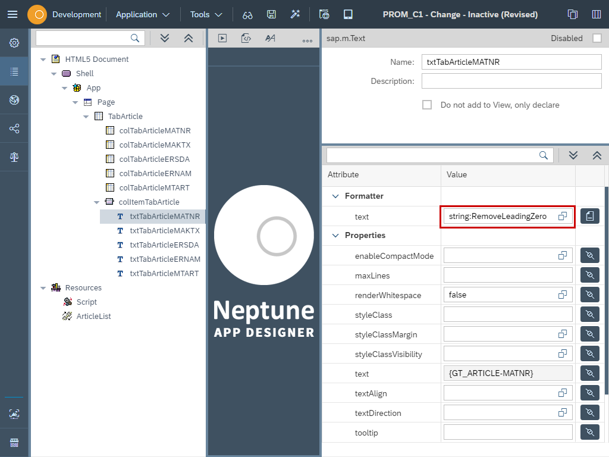
Task: Collapse the TabArticle tree node
Action: (85, 116)
